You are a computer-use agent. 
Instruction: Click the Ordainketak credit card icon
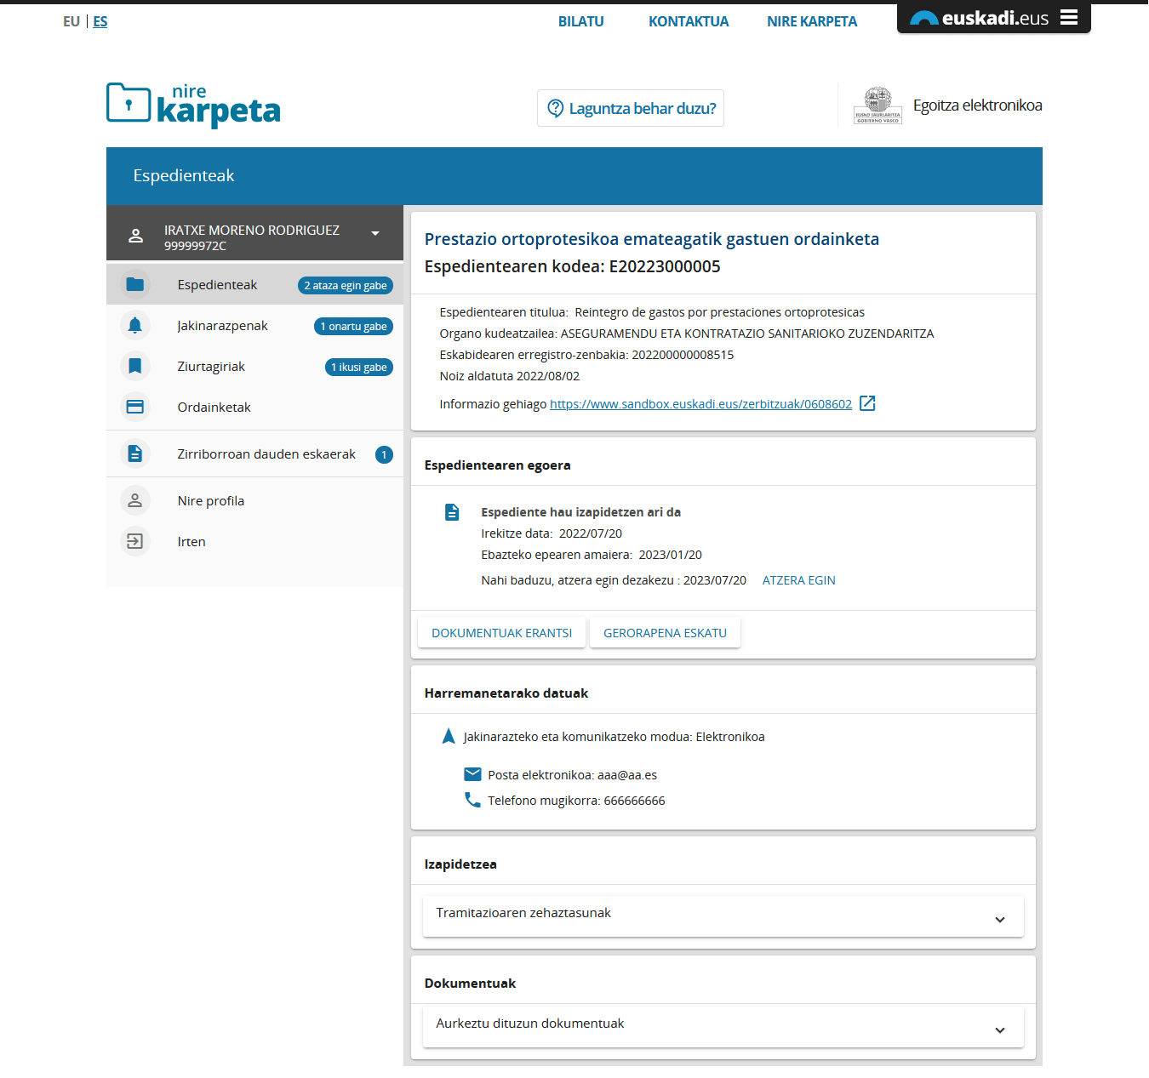(135, 407)
